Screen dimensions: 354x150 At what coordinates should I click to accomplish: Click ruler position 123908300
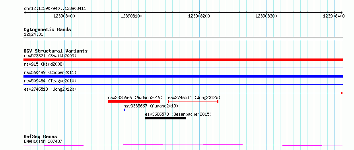(266, 16)
